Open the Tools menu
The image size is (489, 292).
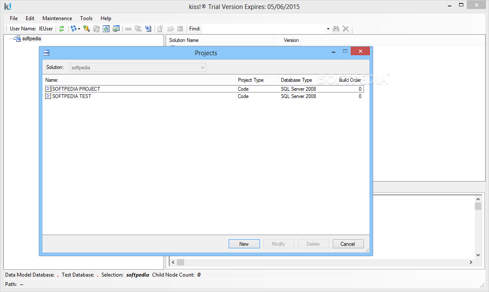86,18
